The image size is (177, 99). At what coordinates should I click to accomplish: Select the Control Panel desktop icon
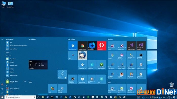click(x=11, y=5)
